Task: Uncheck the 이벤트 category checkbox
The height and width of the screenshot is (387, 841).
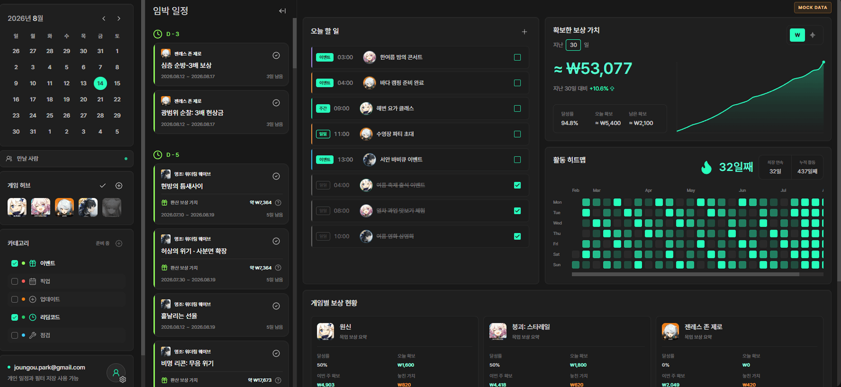Action: (15, 263)
